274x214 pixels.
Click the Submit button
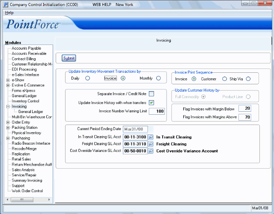69,58
